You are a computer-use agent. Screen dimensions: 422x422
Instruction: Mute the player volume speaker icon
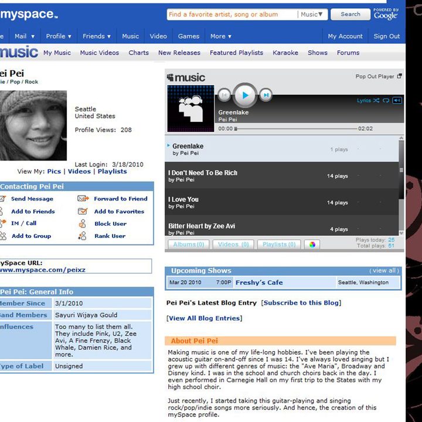pos(397,100)
